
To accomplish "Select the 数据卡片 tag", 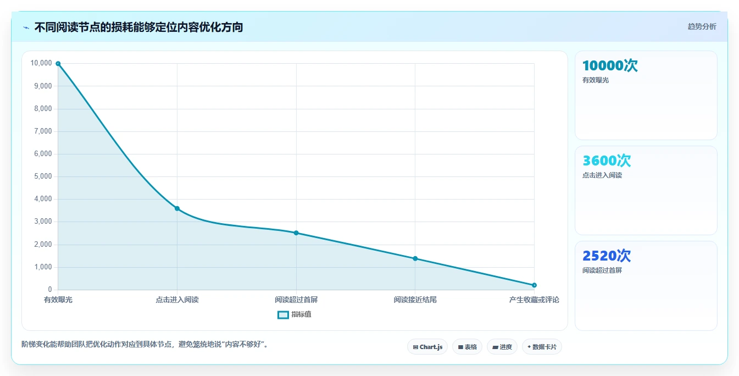I will pyautogui.click(x=542, y=347).
